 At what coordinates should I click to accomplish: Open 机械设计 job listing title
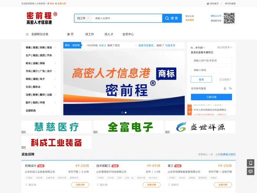(x=30, y=166)
